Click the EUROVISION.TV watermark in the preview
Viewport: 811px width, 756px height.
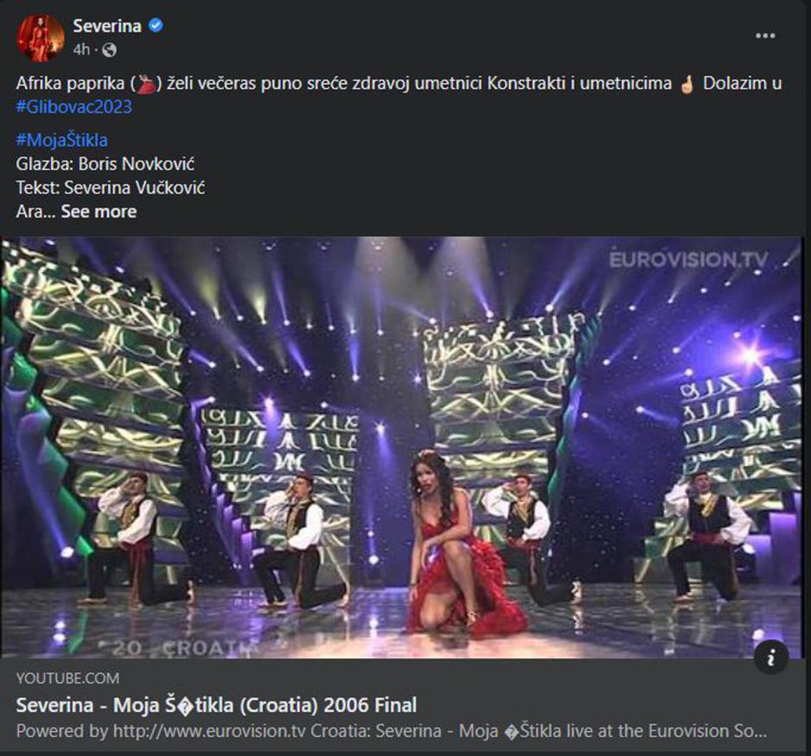click(x=689, y=260)
